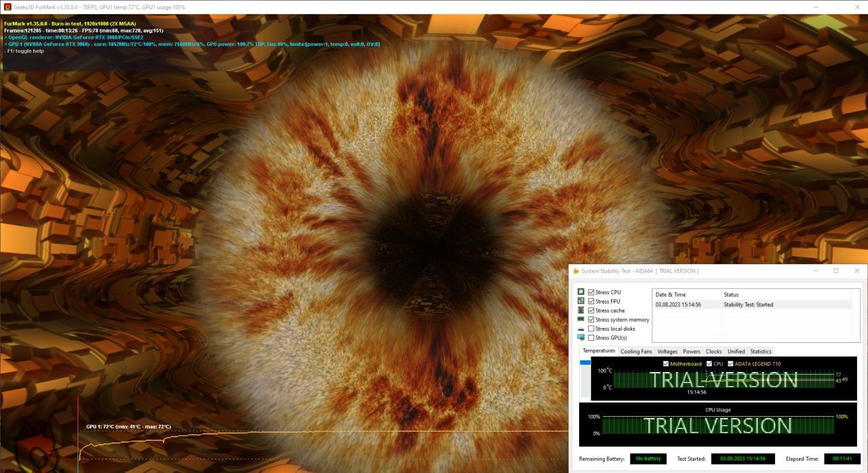This screenshot has height=473, width=868.
Task: Click the RAM module icon beside Stress system memory
Action: pos(581,319)
